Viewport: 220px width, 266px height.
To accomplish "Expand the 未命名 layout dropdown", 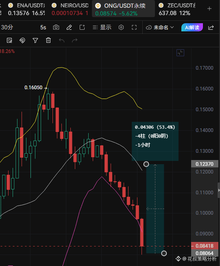I will pos(160,27).
